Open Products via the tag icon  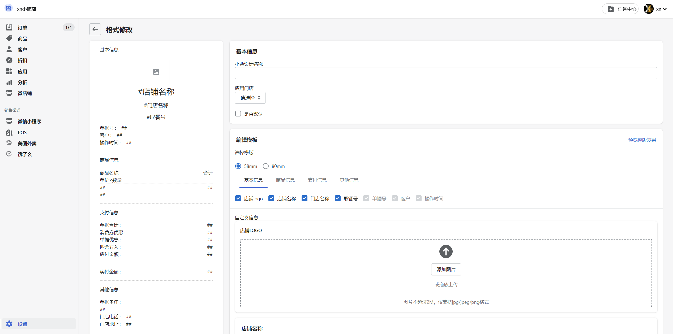tap(9, 38)
